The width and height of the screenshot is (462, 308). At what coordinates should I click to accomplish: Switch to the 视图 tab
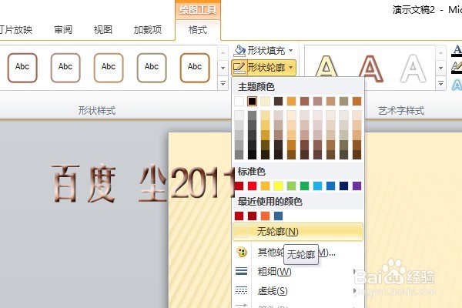coord(103,29)
